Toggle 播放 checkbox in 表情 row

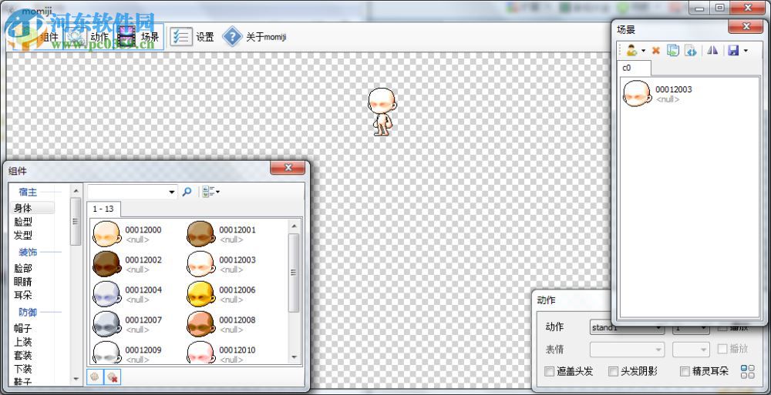coord(722,349)
